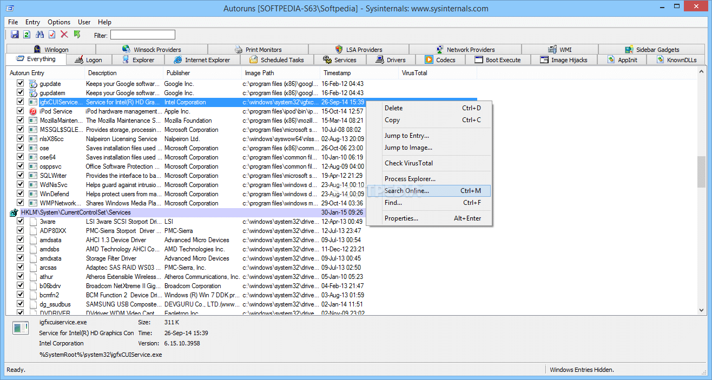Screen dimensions: 712x380
Task: Open the LSA Providers tab
Action: click(x=359, y=49)
